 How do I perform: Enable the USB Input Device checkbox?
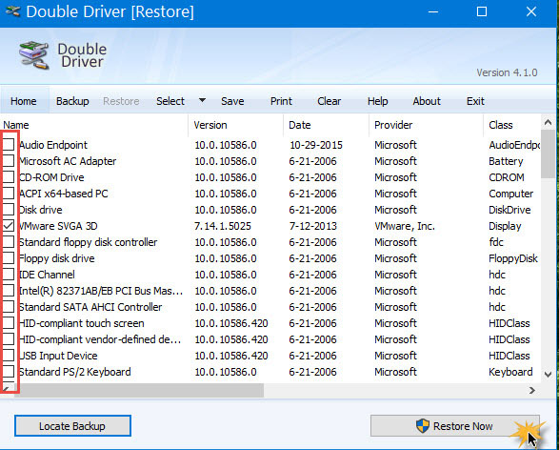9,356
